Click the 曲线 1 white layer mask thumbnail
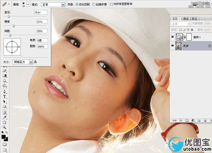The width and height of the screenshot is (212, 153). click(189, 37)
